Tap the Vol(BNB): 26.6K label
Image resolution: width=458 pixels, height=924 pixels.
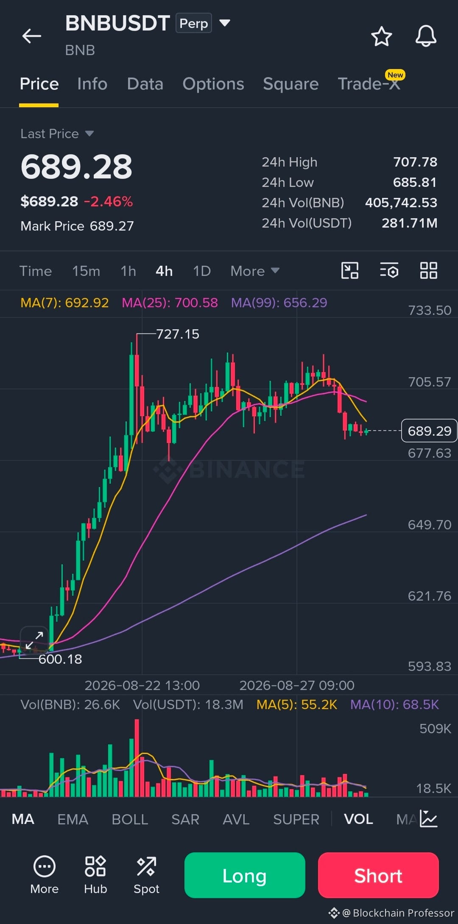pos(70,704)
